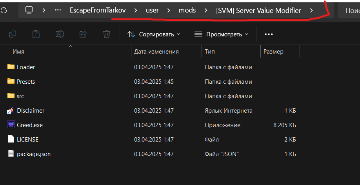Navigate to EscapeFromTarkov in breadcrumb
Screen dimensions: 360x185
coord(98,10)
